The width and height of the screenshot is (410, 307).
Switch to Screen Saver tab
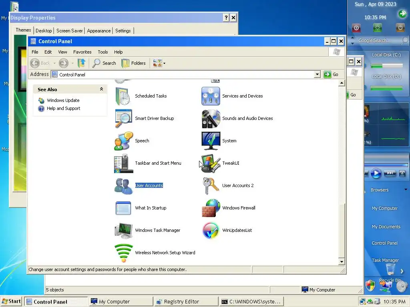click(x=69, y=30)
